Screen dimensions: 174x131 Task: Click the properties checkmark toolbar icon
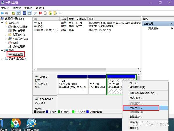coord(45,13)
